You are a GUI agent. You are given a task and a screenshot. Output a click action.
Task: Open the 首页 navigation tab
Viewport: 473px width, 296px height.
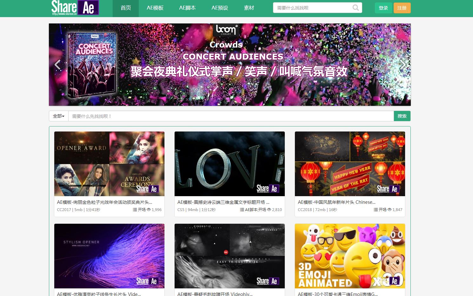point(126,8)
